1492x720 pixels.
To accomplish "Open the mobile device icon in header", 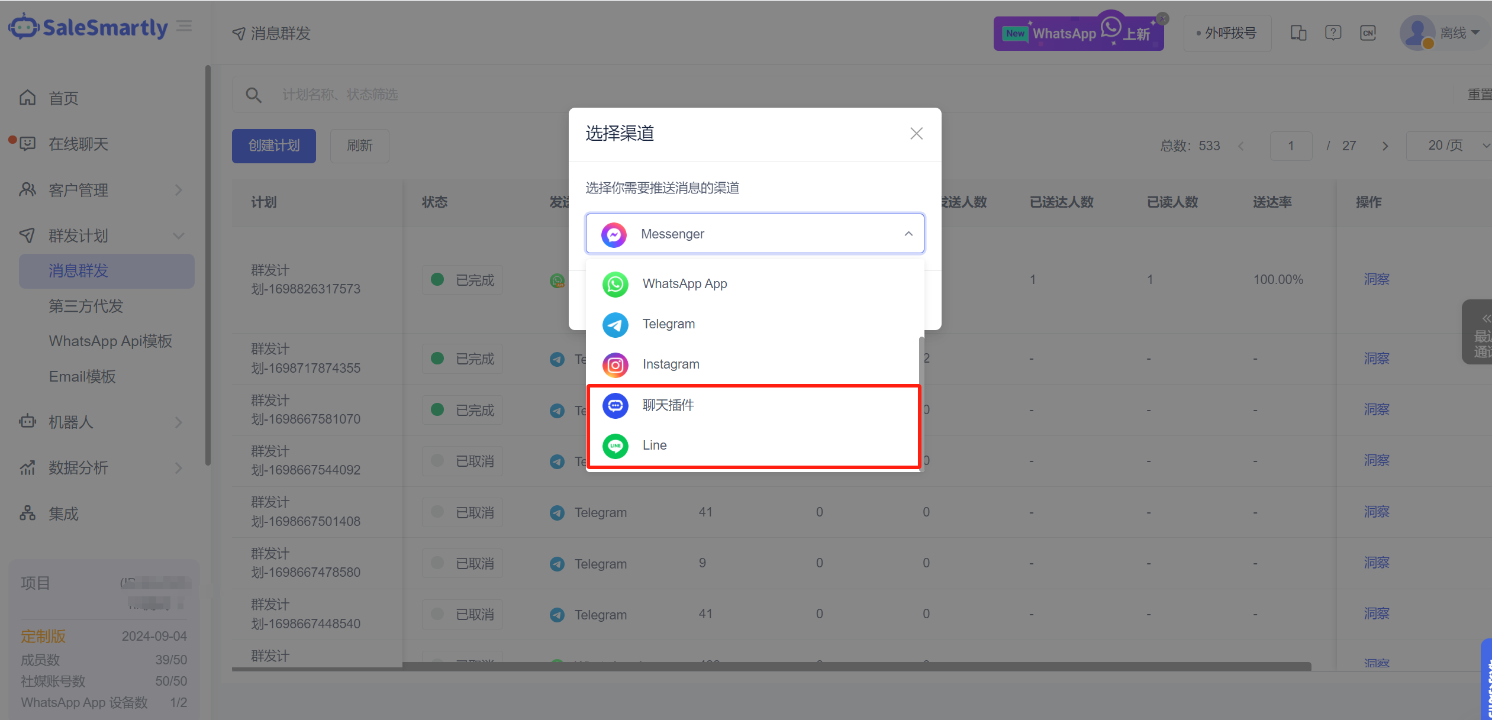I will click(1298, 33).
